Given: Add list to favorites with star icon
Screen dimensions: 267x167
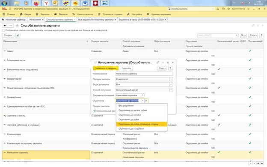Looking at the screenshot, I should (17, 26).
